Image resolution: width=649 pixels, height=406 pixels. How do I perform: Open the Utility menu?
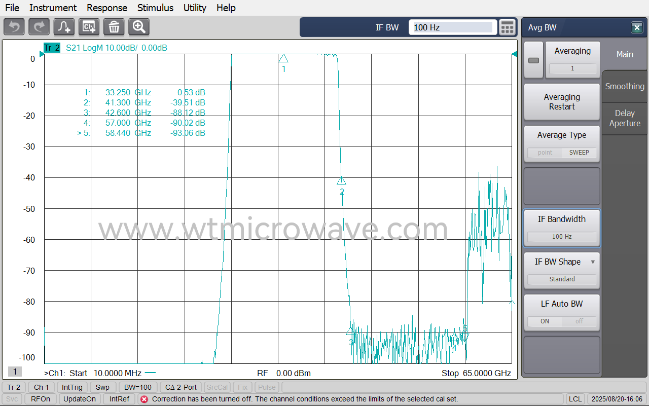pos(195,8)
